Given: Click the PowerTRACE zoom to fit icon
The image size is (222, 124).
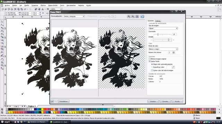Looking at the screenshot, I should click(x=137, y=17).
